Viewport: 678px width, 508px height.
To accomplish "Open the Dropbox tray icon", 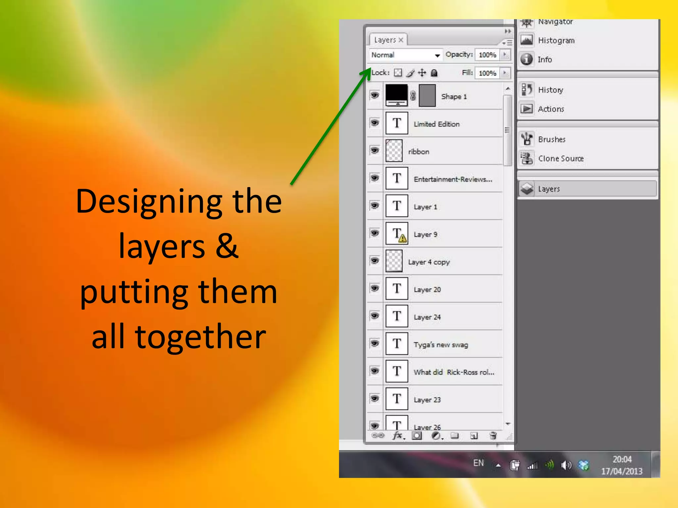I will pyautogui.click(x=583, y=465).
